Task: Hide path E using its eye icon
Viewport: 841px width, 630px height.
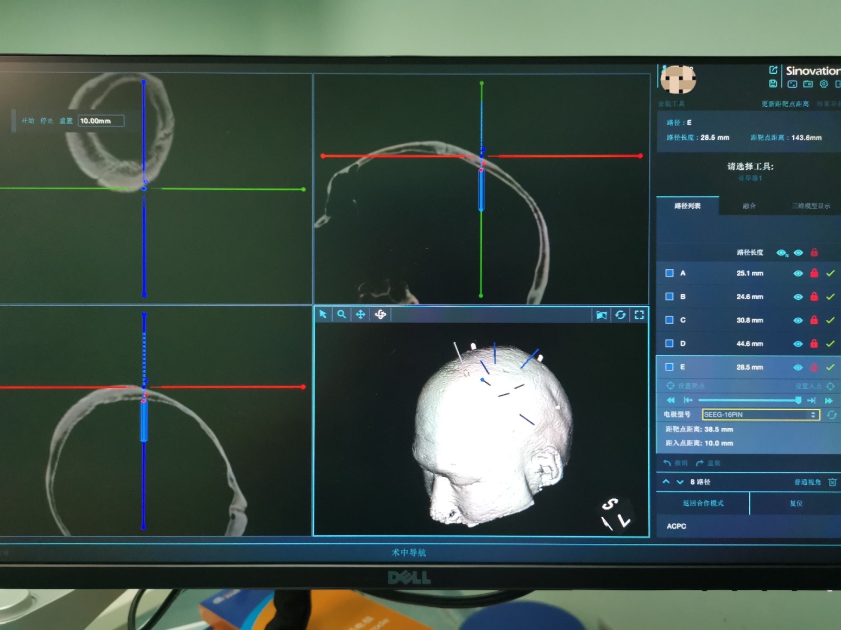Action: pos(798,367)
